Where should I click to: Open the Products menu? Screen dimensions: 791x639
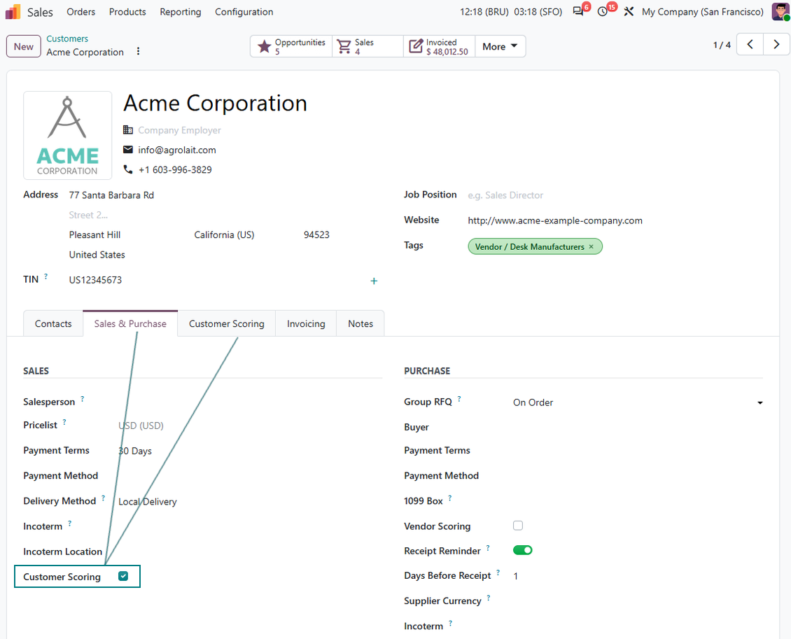pyautogui.click(x=127, y=12)
